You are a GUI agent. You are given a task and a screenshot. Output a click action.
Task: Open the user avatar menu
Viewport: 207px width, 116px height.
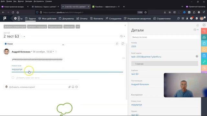[202, 18]
